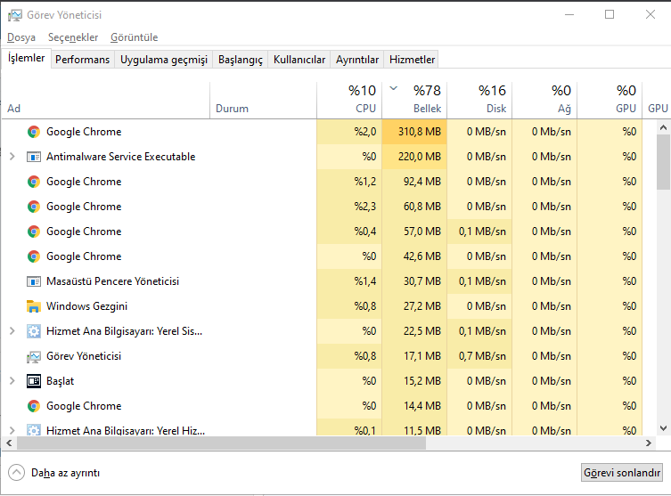This screenshot has width=671, height=496.
Task: Collapse details with Daha az ayrıntı arrow
Action: (x=16, y=473)
